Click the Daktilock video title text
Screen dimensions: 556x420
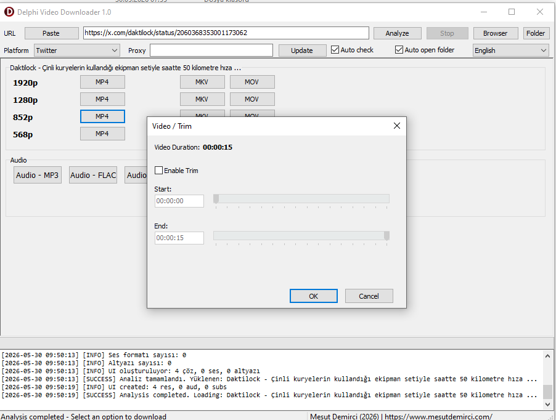tap(125, 68)
